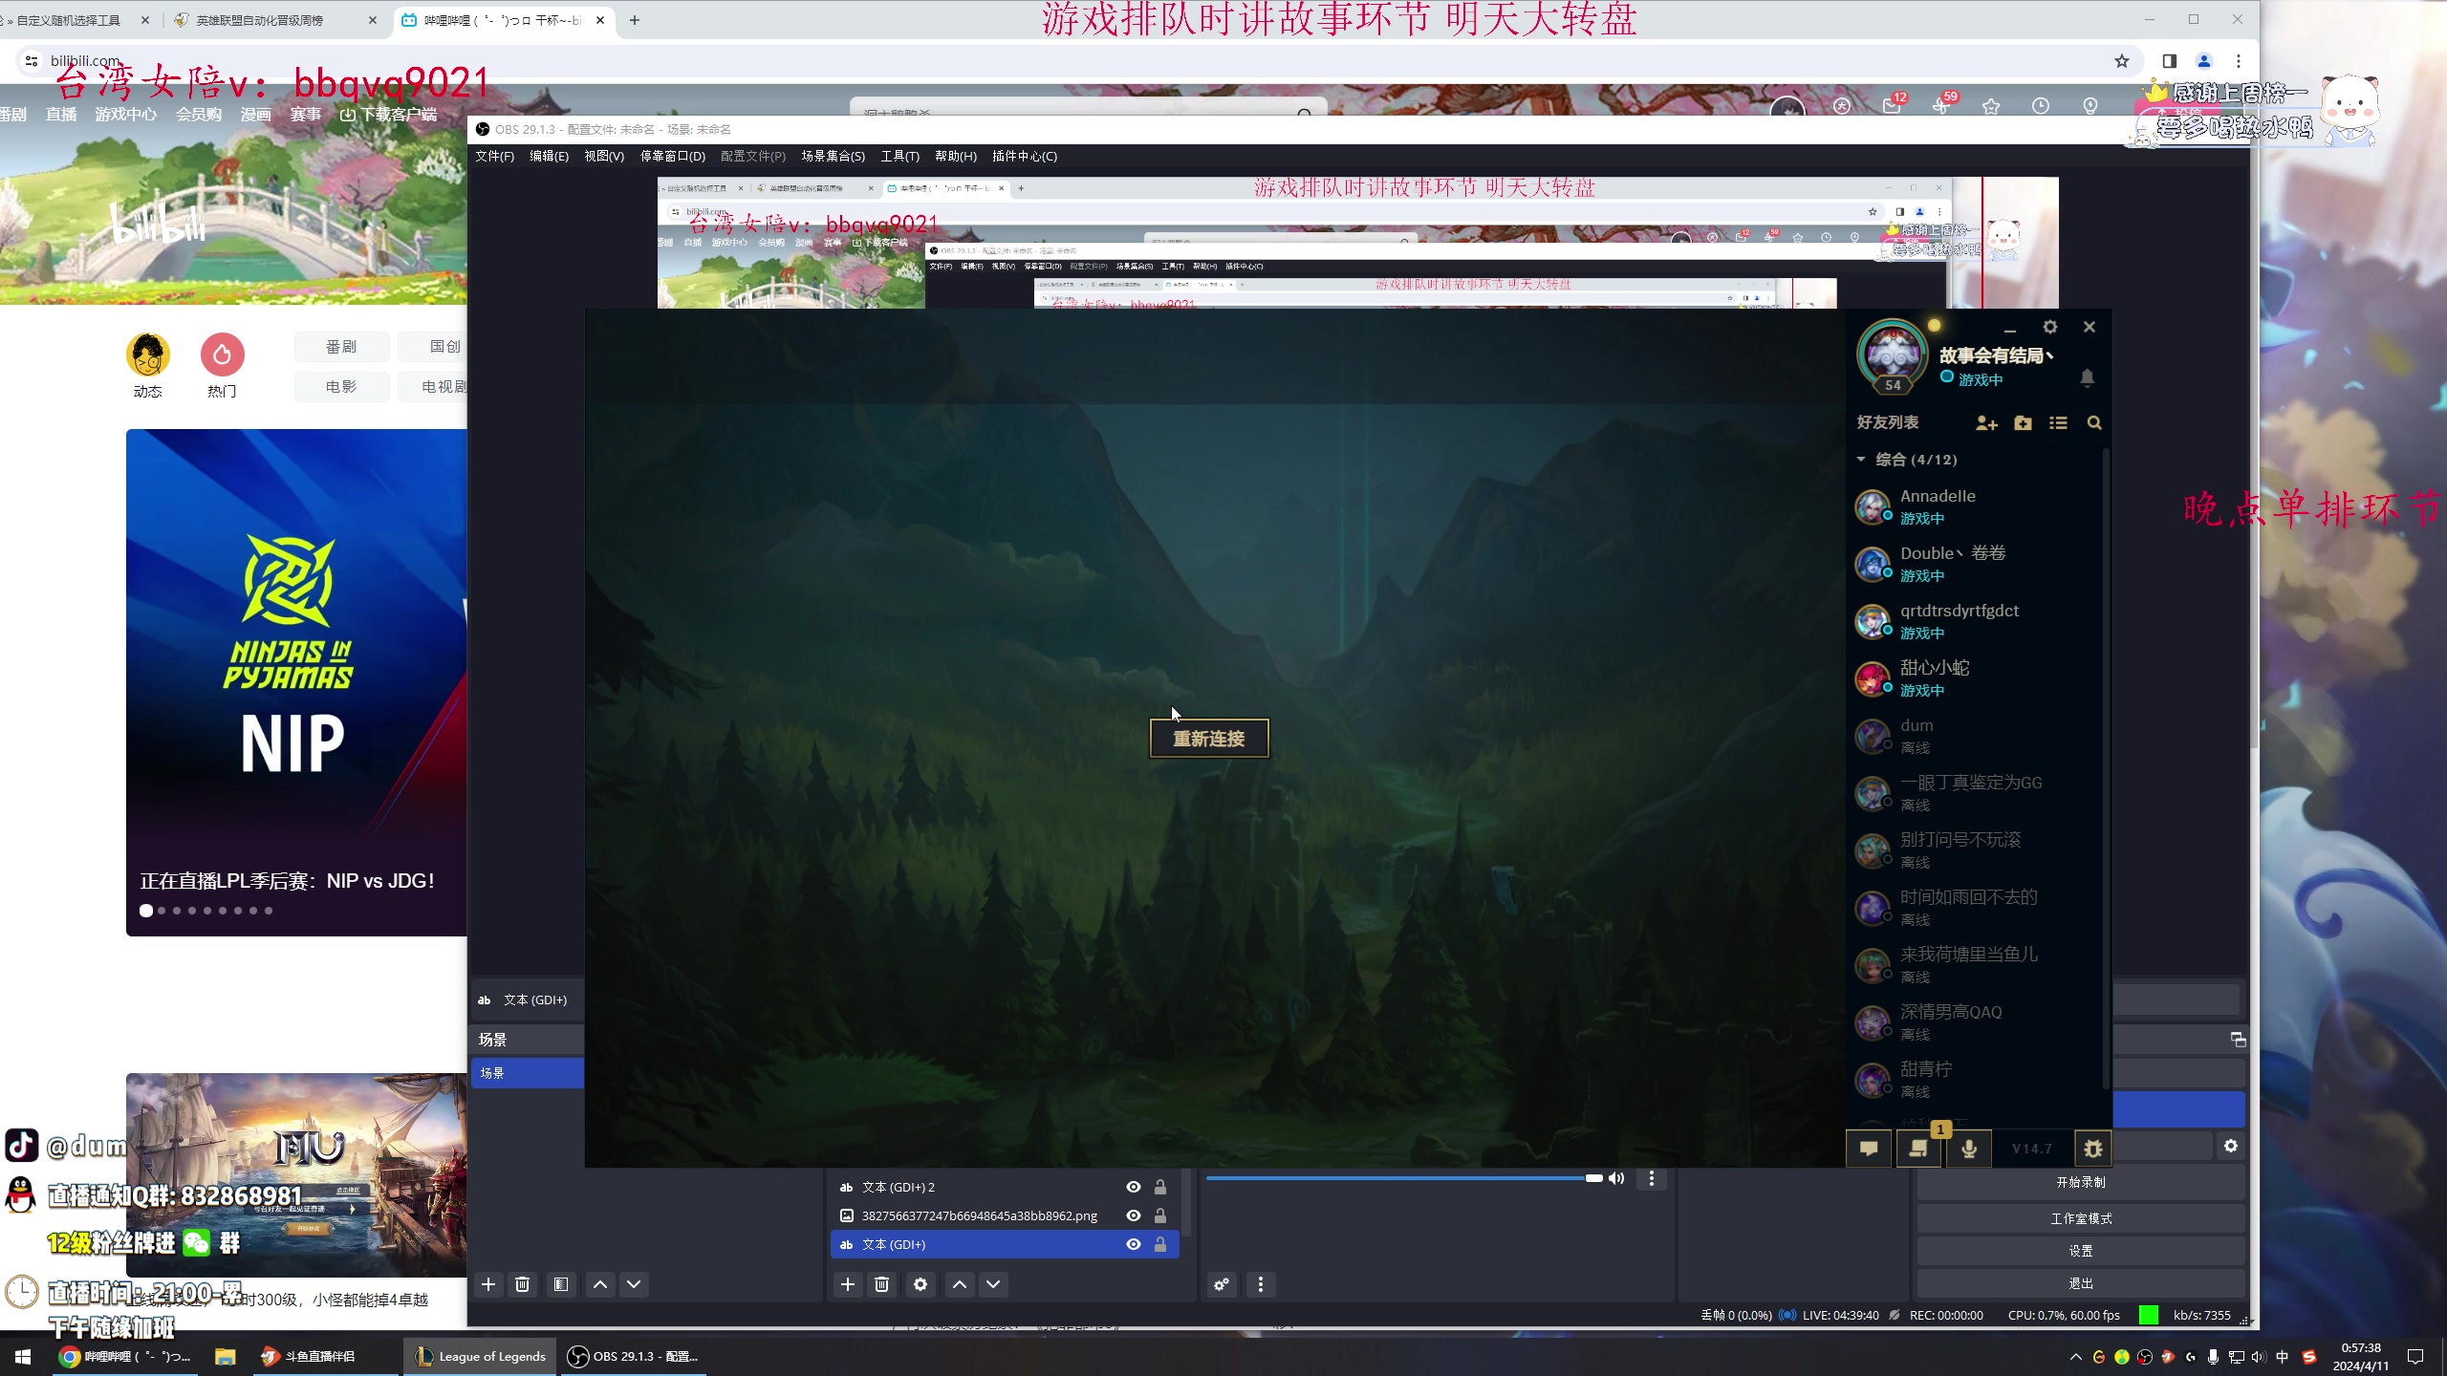Screen dimensions: 2447x1376
Task: Open source properties gear icon
Action: coord(920,1284)
